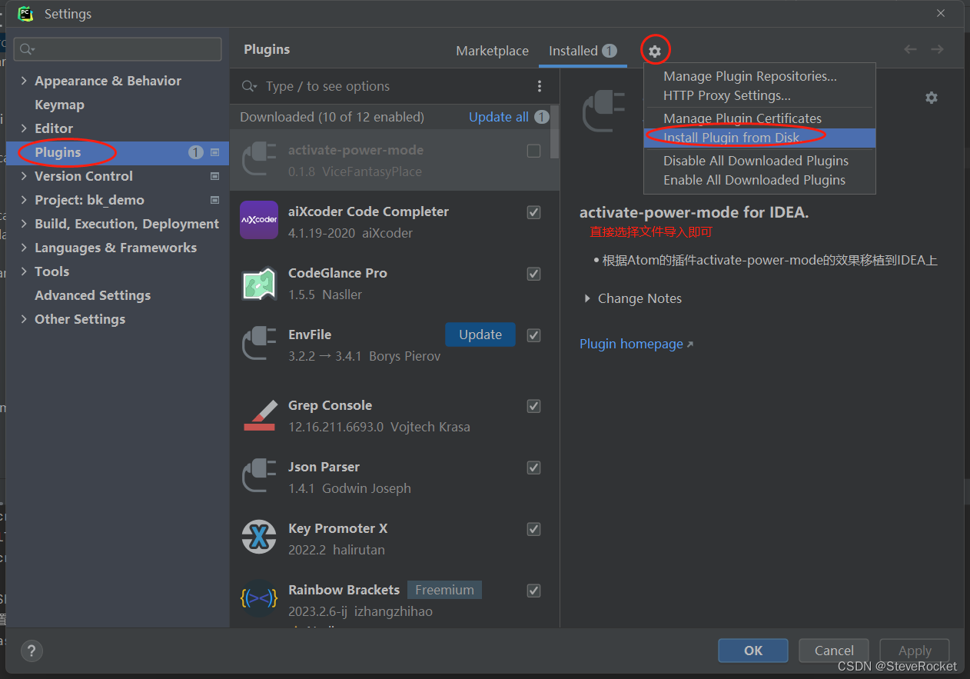Choose Enable All Downloaded Plugins
970x679 pixels.
pyautogui.click(x=759, y=180)
